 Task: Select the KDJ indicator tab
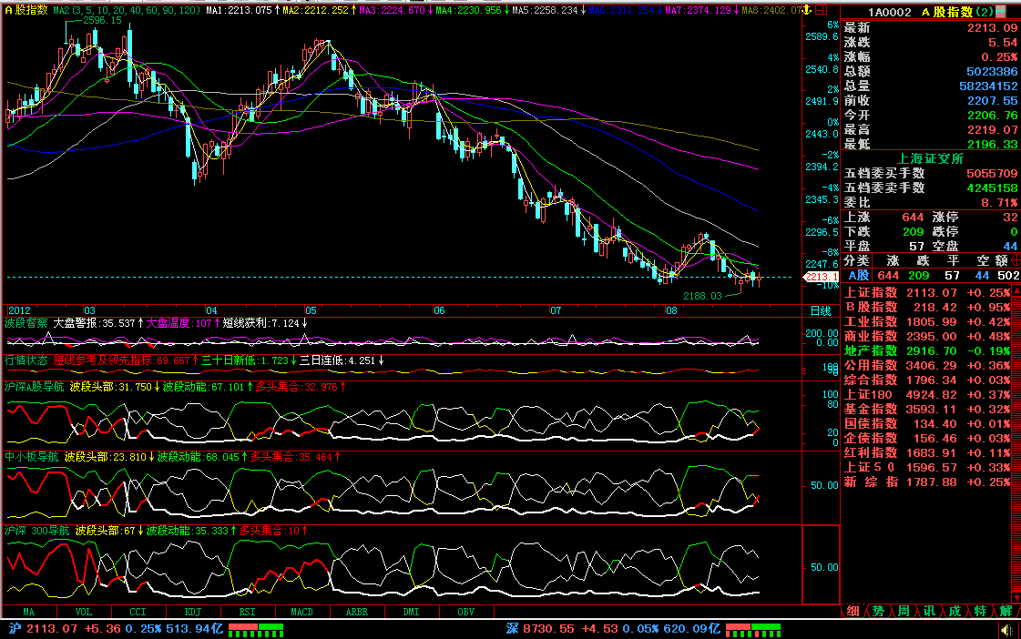(x=193, y=613)
